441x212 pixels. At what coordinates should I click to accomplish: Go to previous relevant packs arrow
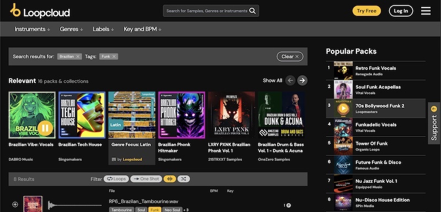click(x=291, y=80)
